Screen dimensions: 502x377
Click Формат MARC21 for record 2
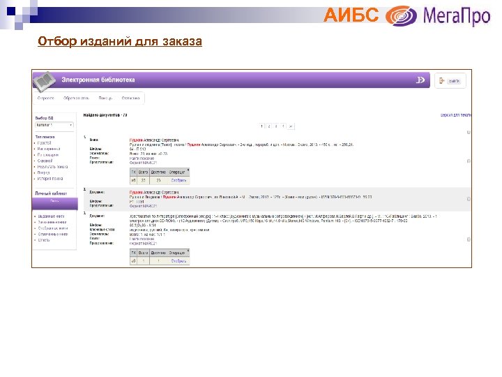pos(143,206)
